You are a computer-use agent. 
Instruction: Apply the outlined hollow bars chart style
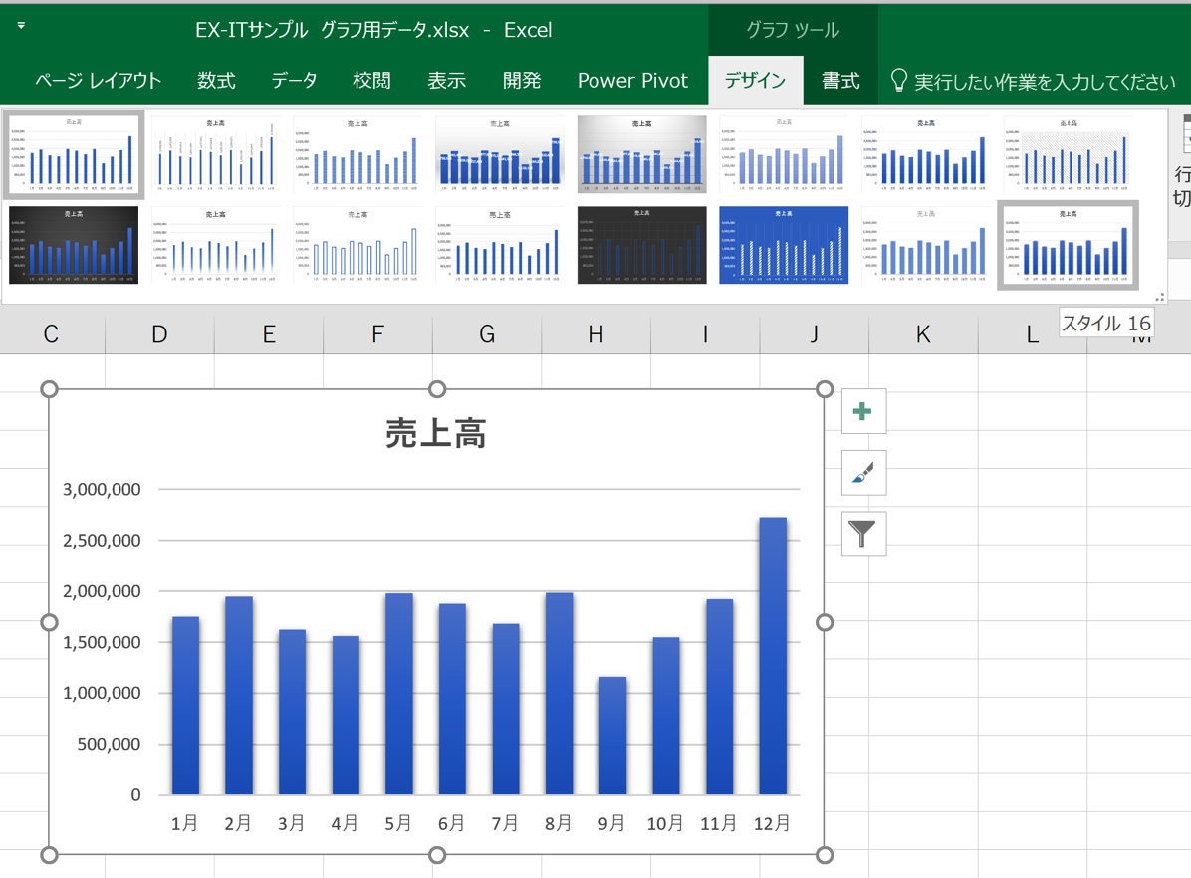tap(357, 245)
